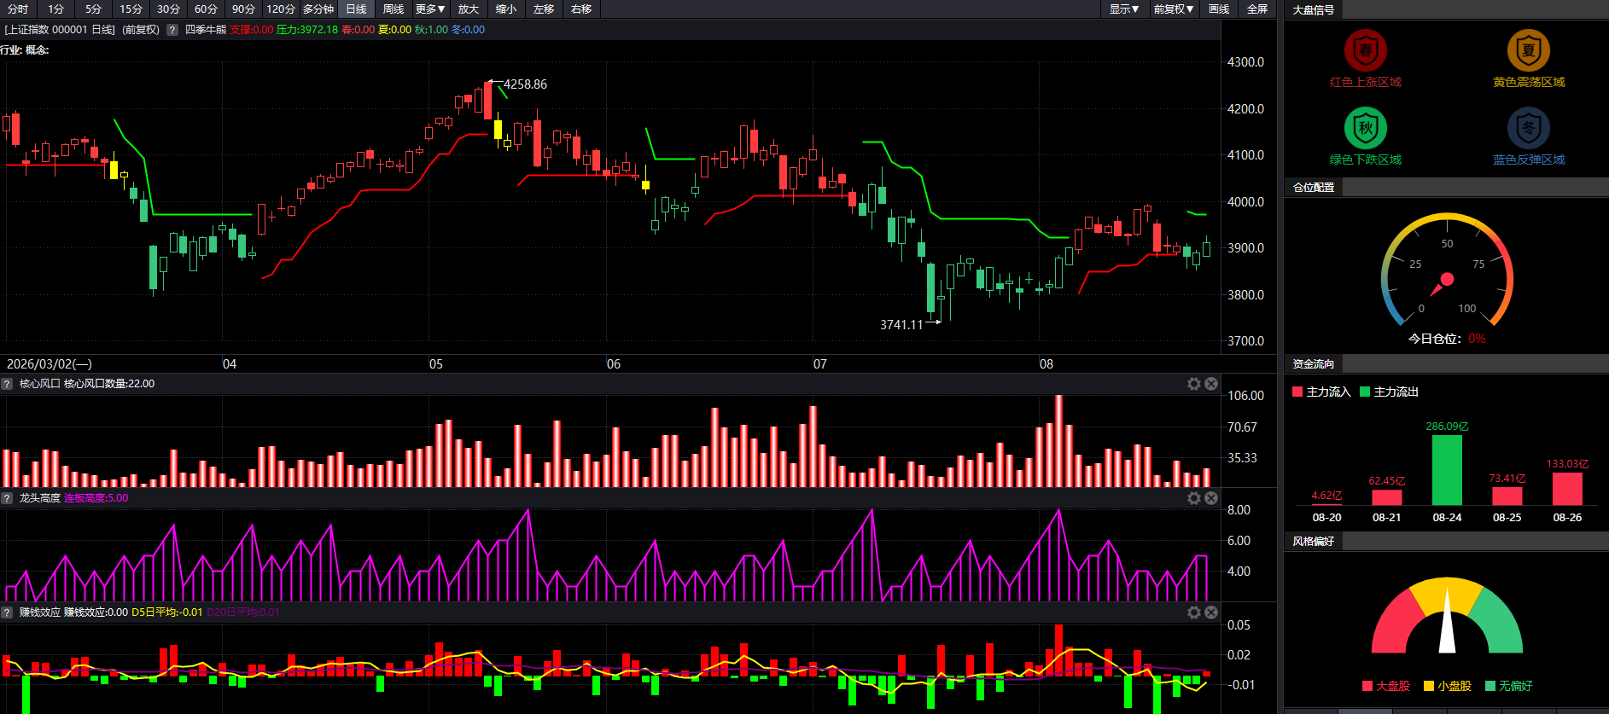This screenshot has width=1609, height=714.
Task: Click the red 大盘股 legend swatch
Action: point(1367,686)
